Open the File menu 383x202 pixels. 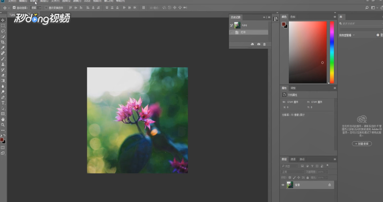point(12,1)
